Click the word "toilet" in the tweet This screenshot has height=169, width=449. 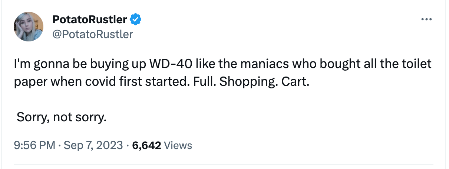point(416,64)
